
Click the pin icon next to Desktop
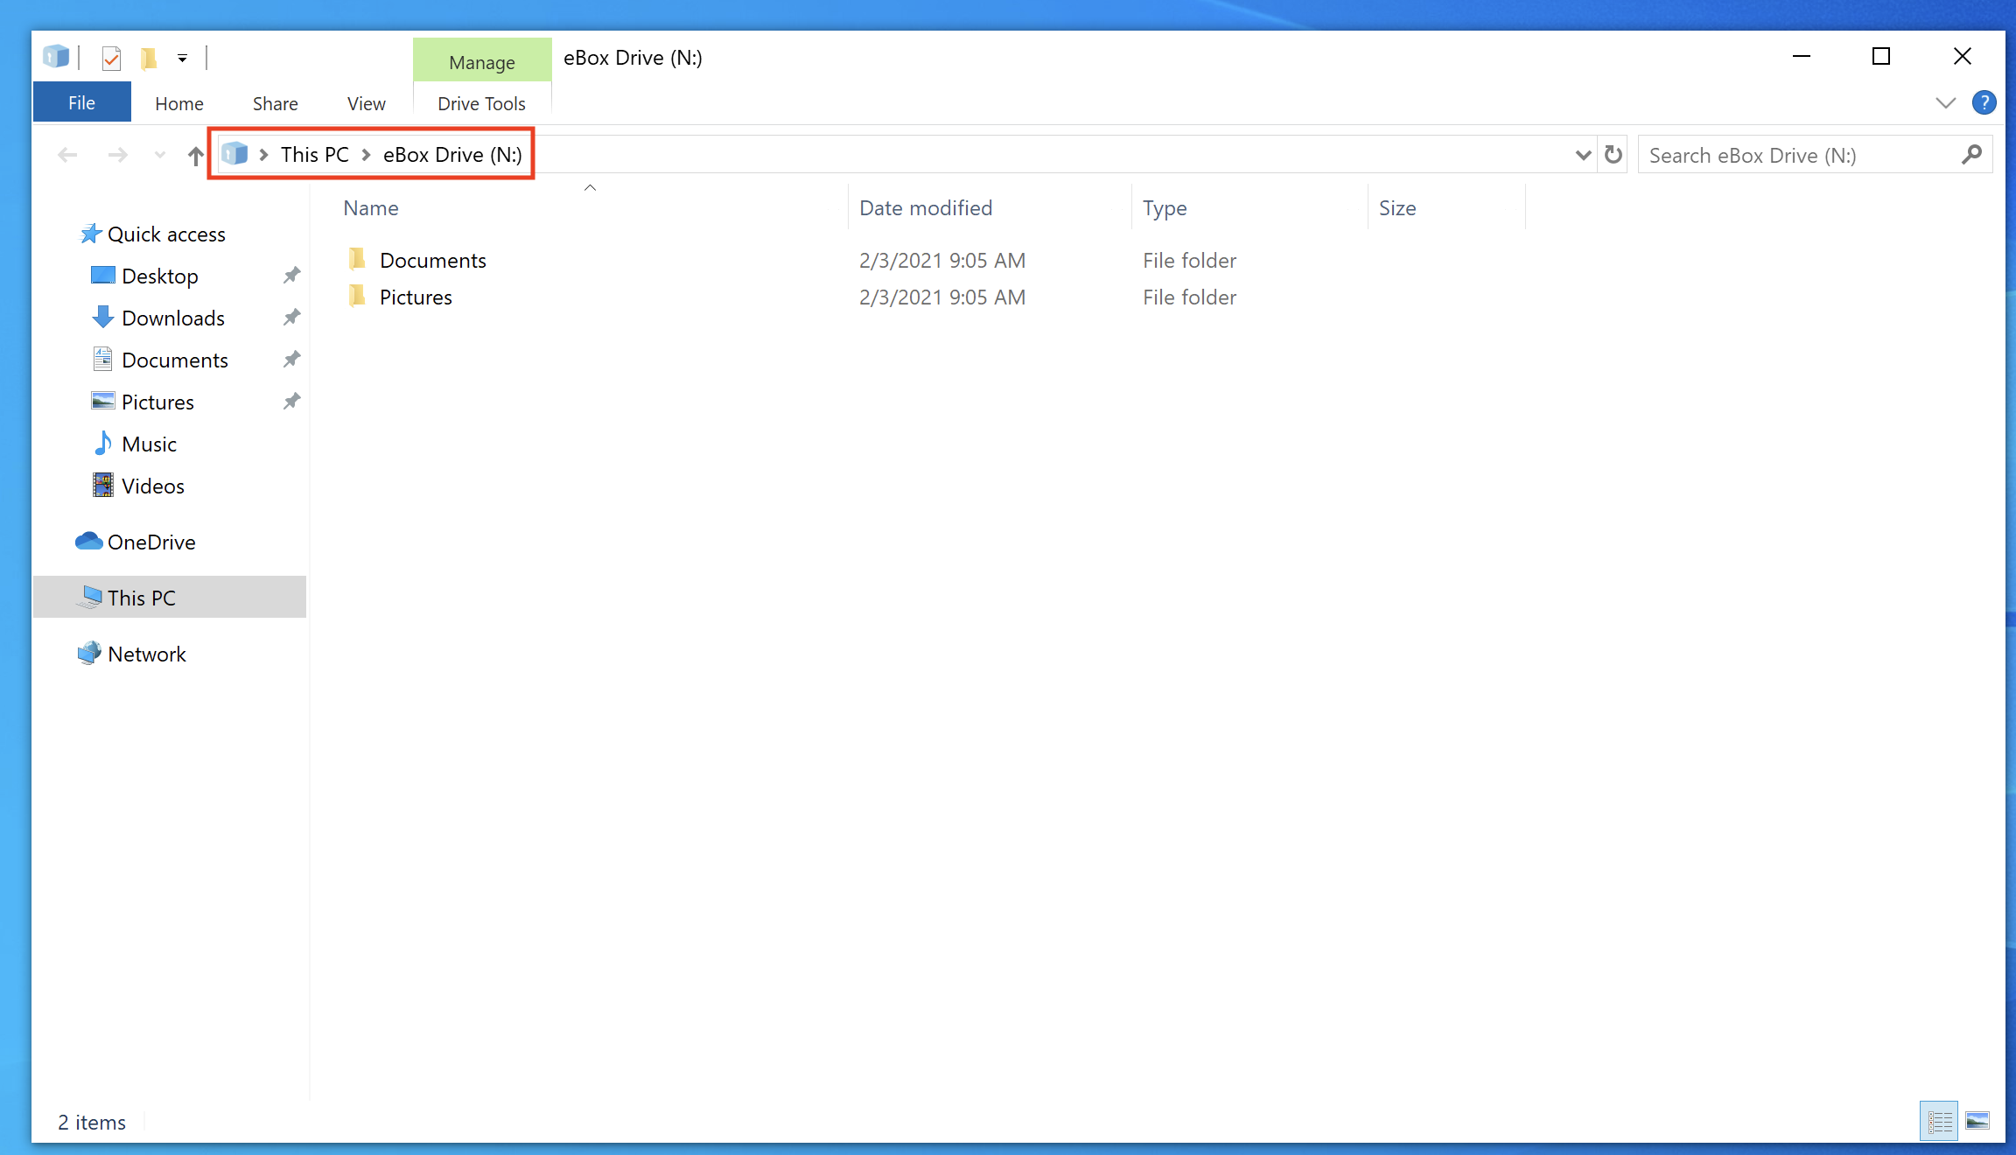click(291, 275)
